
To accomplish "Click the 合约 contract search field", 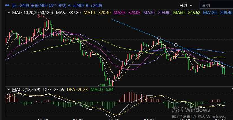I will coord(216,5).
